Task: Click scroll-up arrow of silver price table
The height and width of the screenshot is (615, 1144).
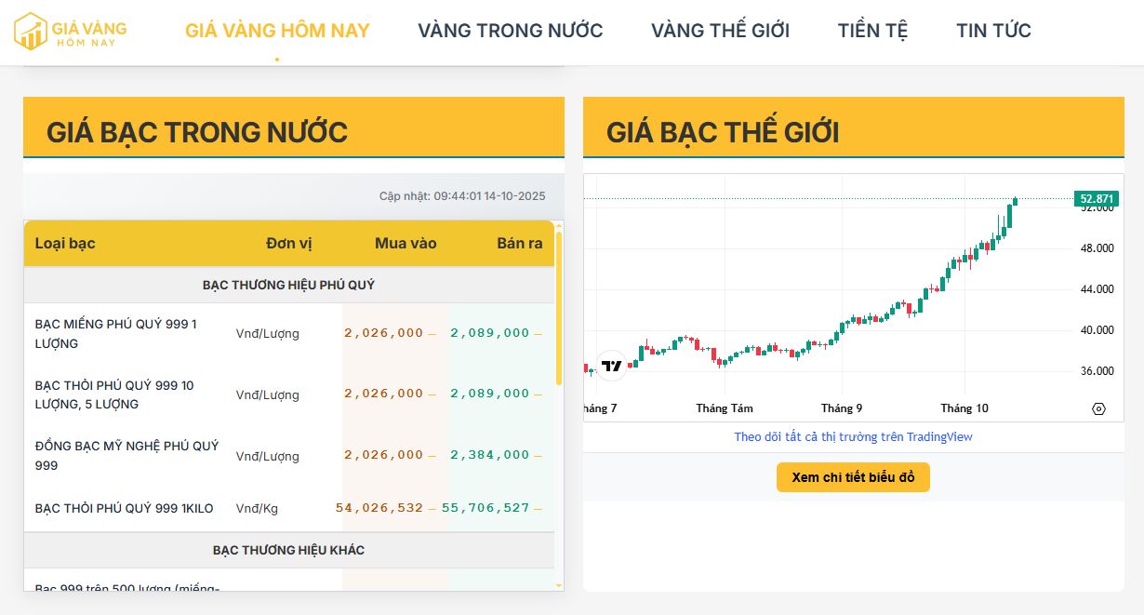Action: click(x=559, y=225)
